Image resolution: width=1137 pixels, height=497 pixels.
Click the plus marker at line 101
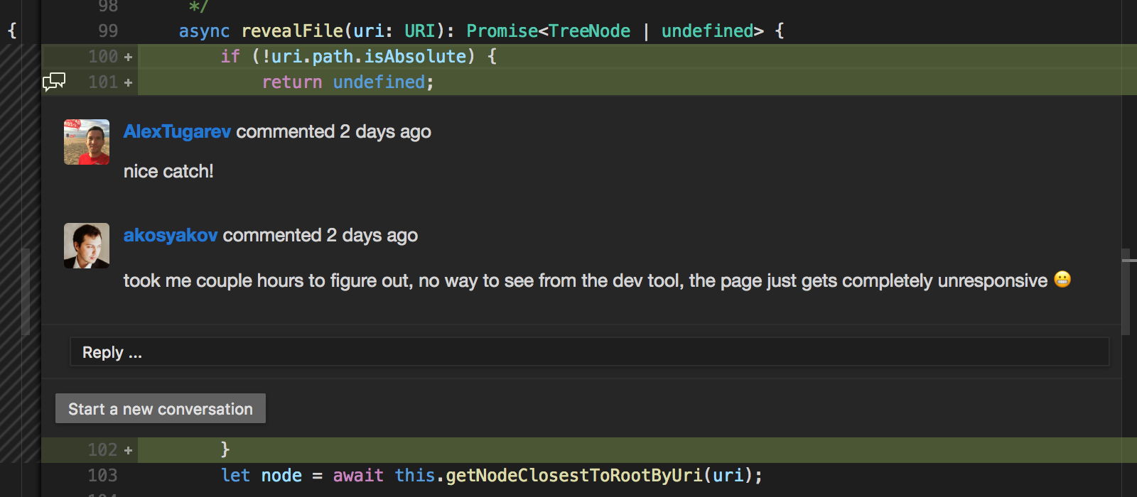[128, 82]
